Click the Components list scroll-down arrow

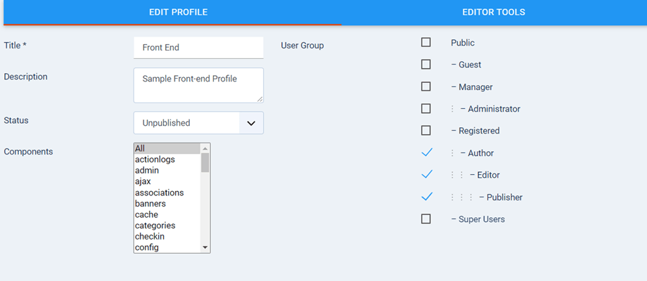click(x=205, y=247)
